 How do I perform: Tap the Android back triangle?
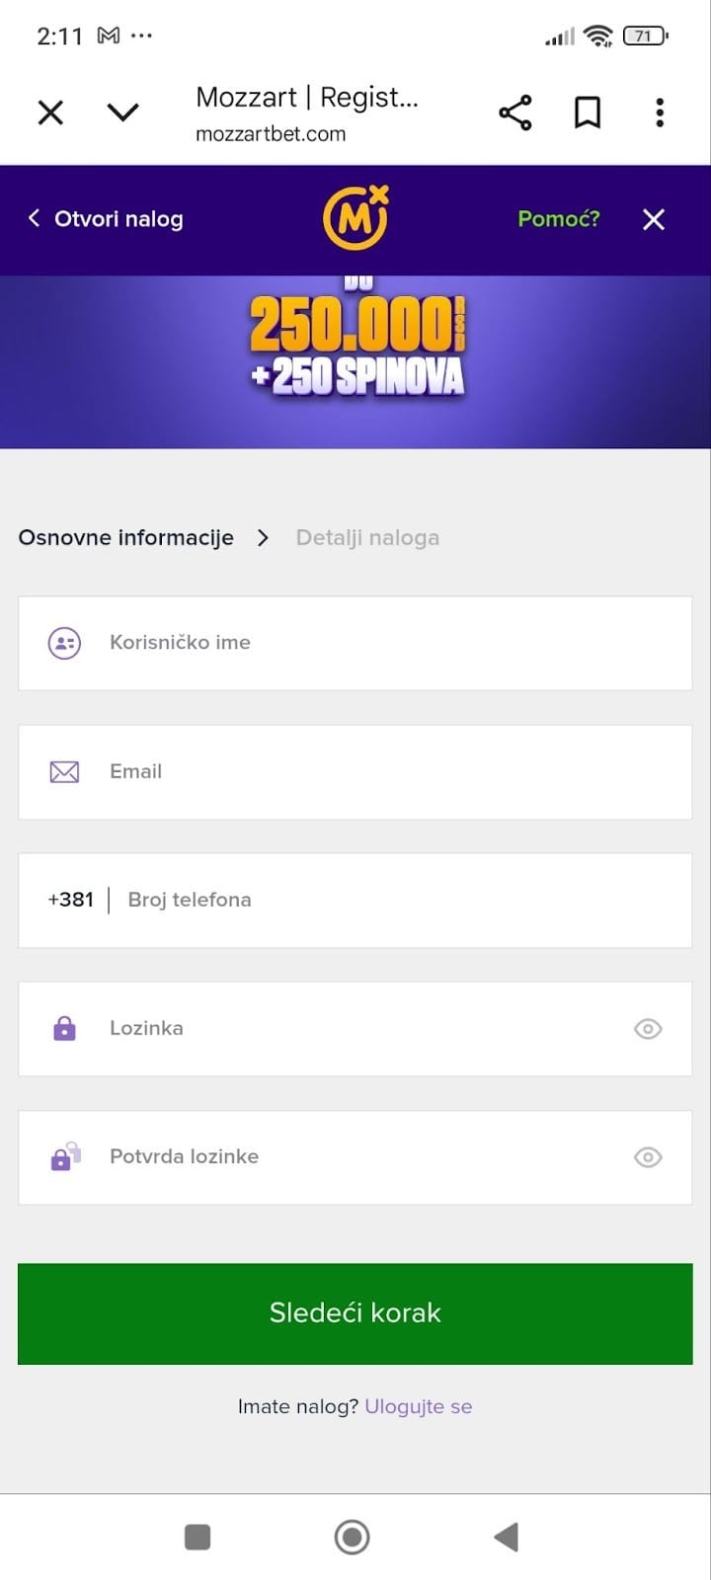tap(506, 1537)
